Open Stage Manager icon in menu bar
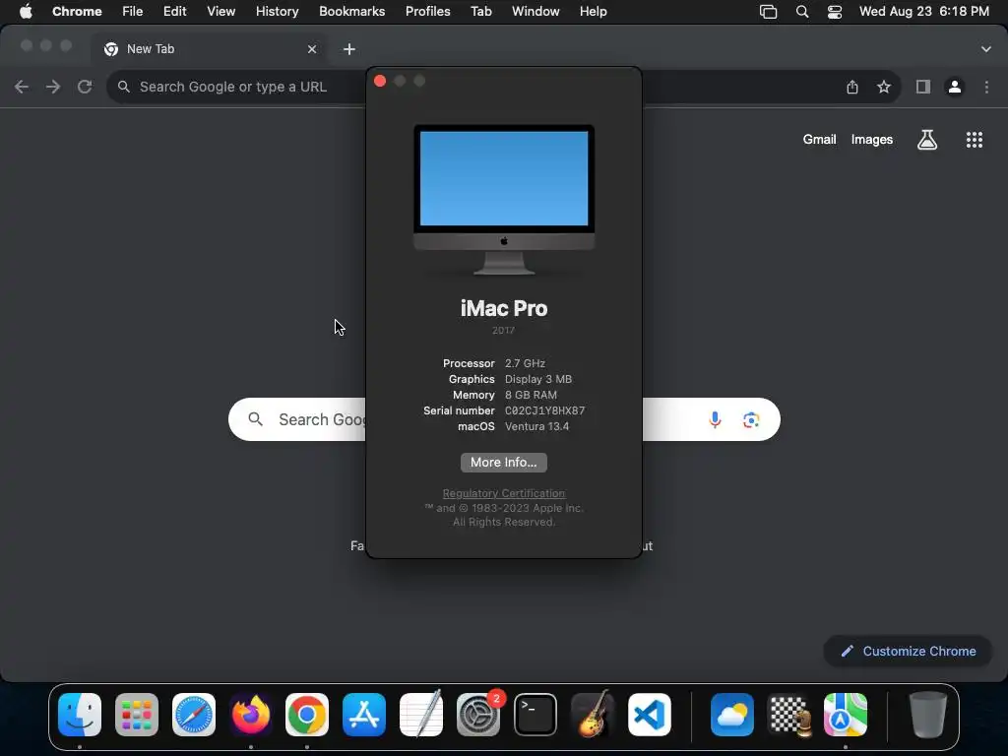1008x756 pixels. click(768, 12)
